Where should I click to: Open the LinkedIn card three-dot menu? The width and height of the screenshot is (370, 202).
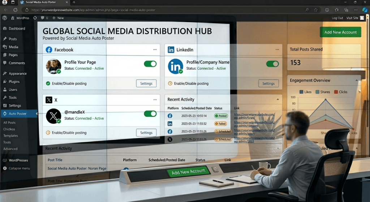coord(277,50)
